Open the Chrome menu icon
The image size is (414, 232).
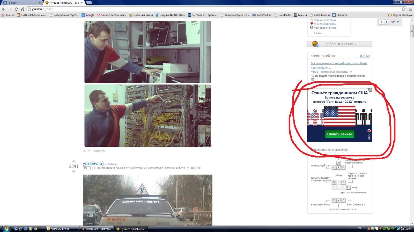pyautogui.click(x=410, y=9)
